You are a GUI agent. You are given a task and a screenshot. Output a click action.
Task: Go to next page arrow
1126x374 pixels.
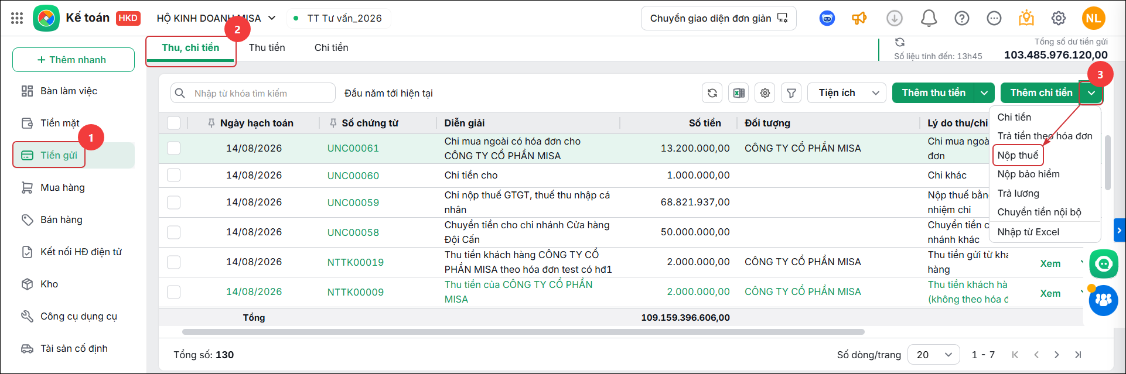coord(1057,355)
